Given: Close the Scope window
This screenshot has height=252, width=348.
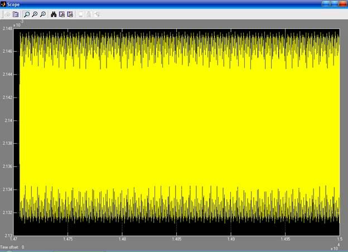Looking at the screenshot, I should (x=342, y=4).
